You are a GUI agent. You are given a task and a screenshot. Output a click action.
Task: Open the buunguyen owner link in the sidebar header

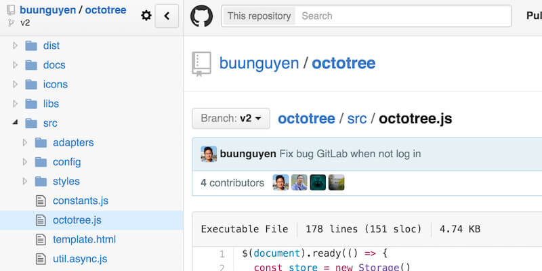(x=47, y=10)
